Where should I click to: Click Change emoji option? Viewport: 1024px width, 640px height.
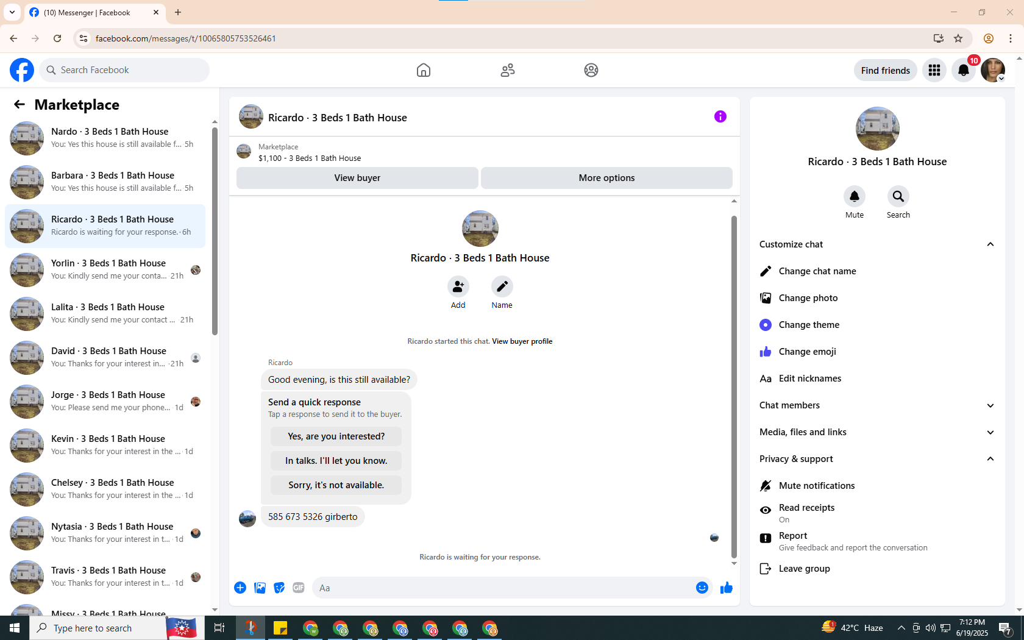(x=877, y=352)
